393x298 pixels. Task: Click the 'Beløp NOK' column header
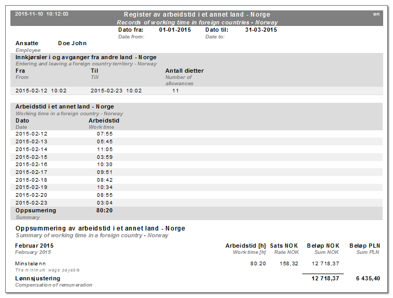click(323, 246)
